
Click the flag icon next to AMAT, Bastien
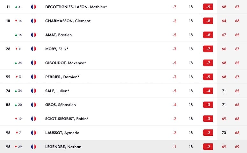point(33,35)
